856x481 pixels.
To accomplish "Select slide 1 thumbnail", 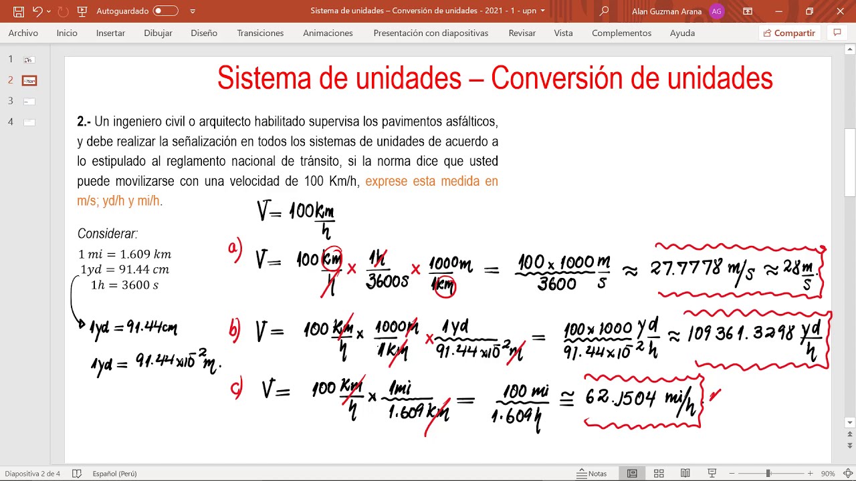I will pos(29,59).
